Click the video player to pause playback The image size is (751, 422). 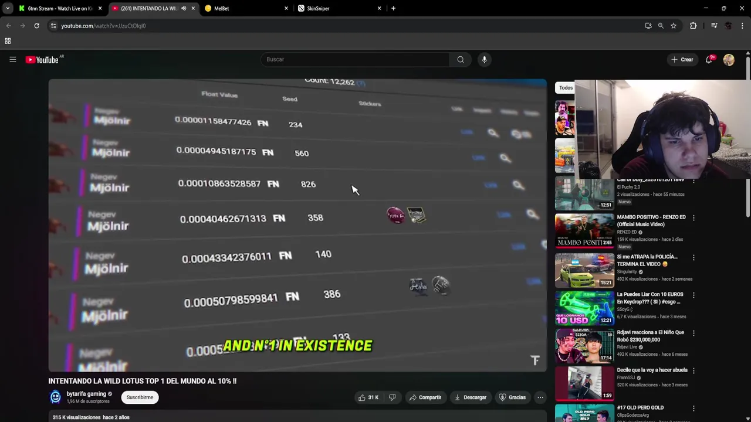click(x=297, y=226)
